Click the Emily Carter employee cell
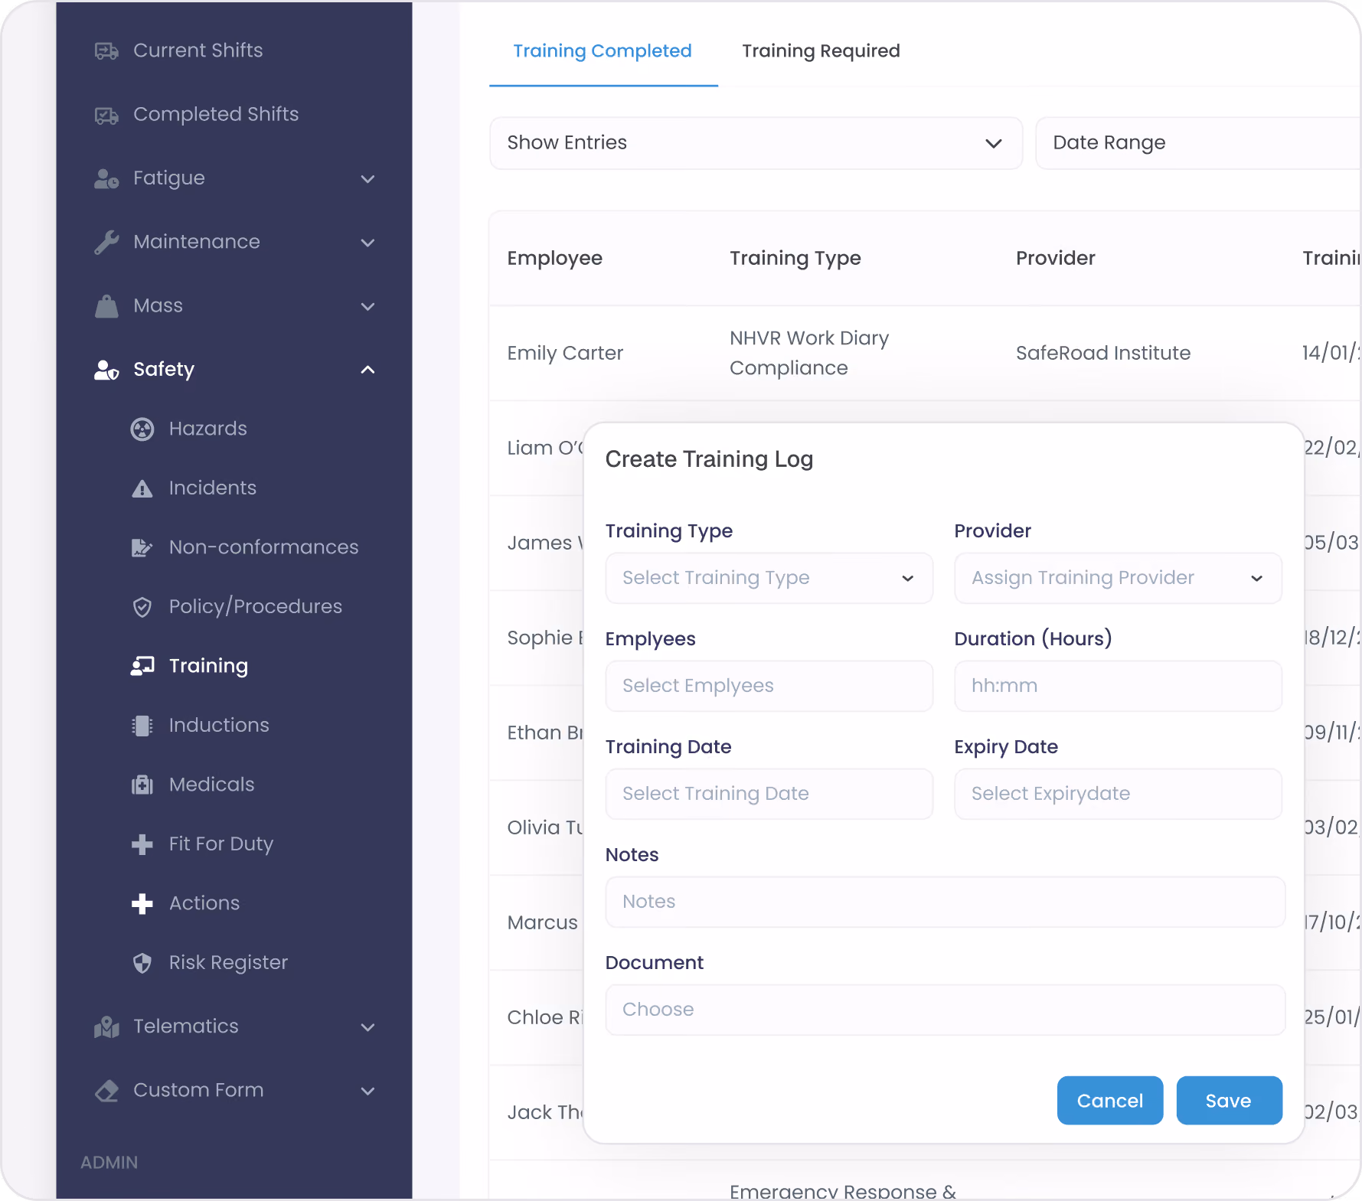 [566, 354]
